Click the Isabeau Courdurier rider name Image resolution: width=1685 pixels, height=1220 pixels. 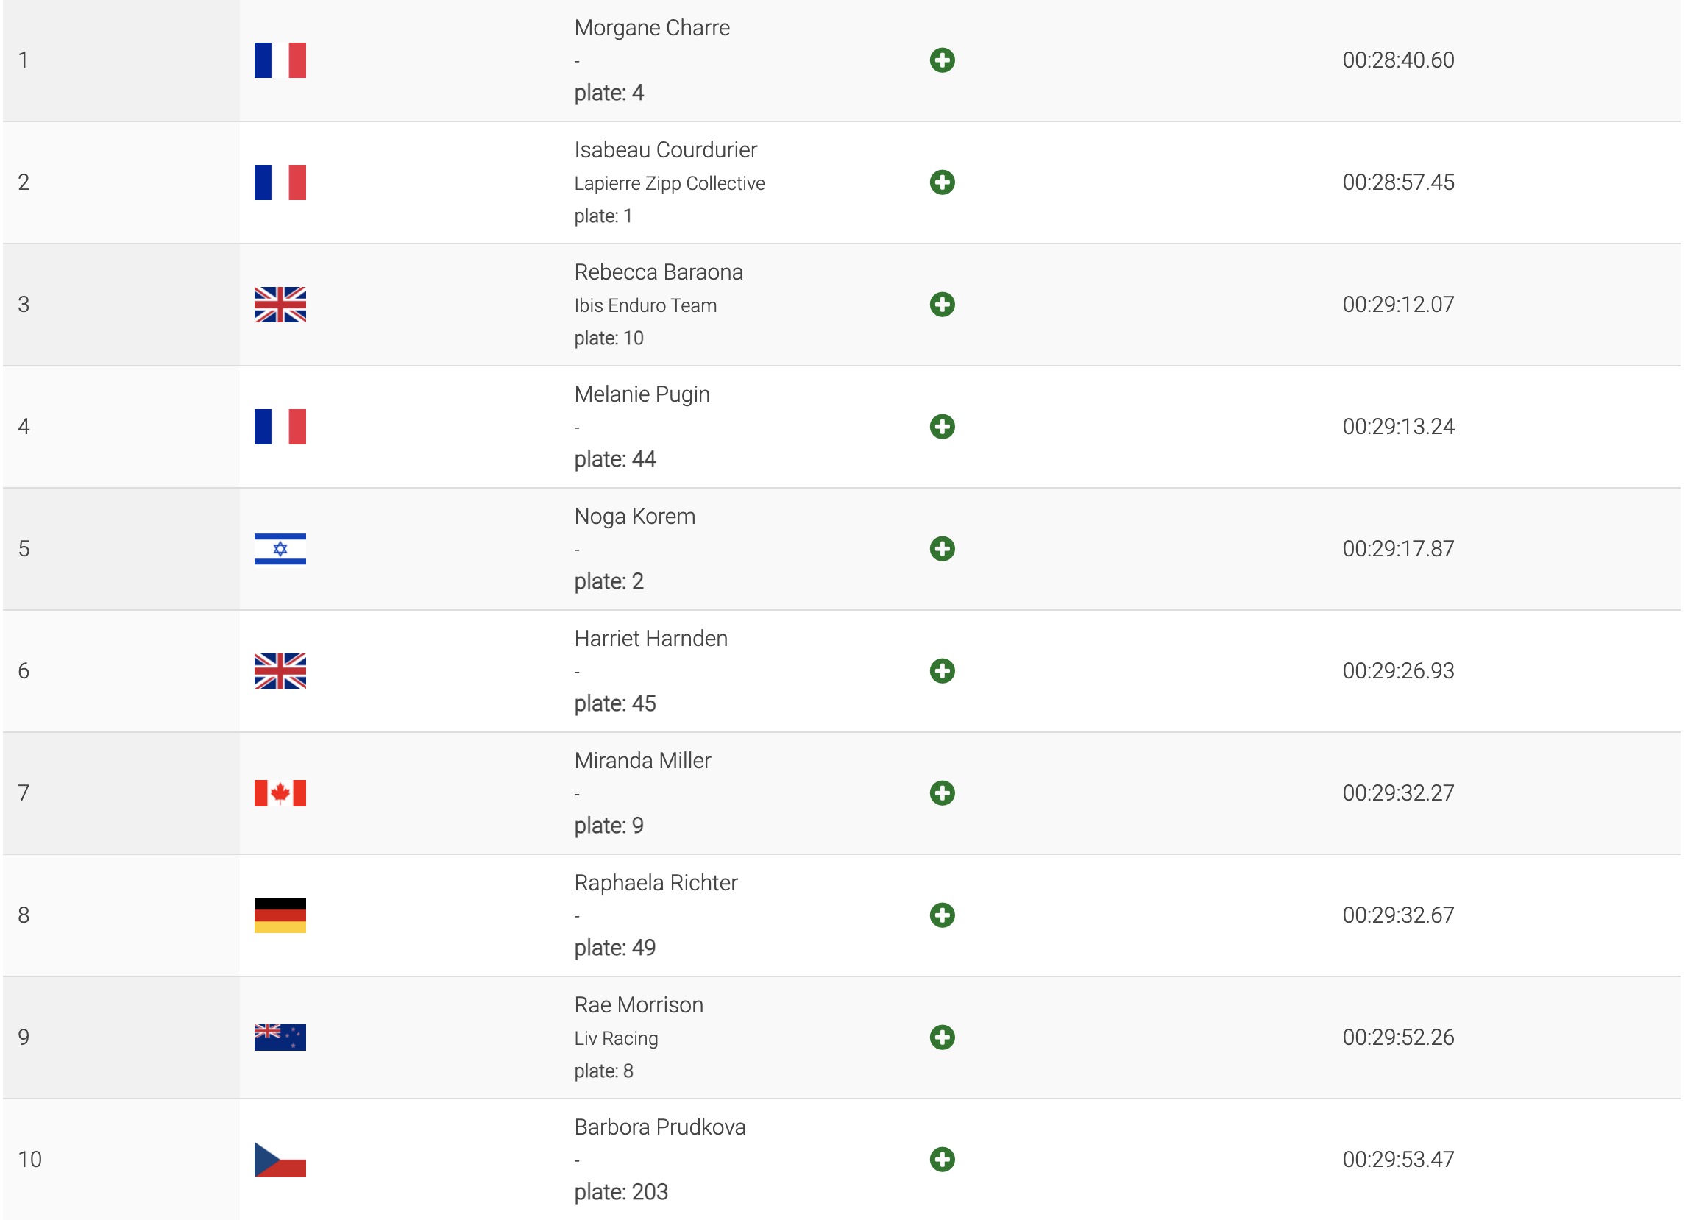click(665, 150)
